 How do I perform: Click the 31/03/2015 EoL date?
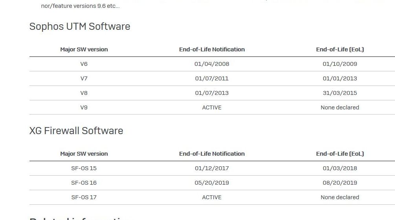[x=340, y=93]
